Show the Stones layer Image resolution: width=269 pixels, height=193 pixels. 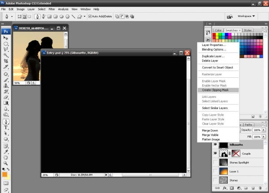pos(215,180)
